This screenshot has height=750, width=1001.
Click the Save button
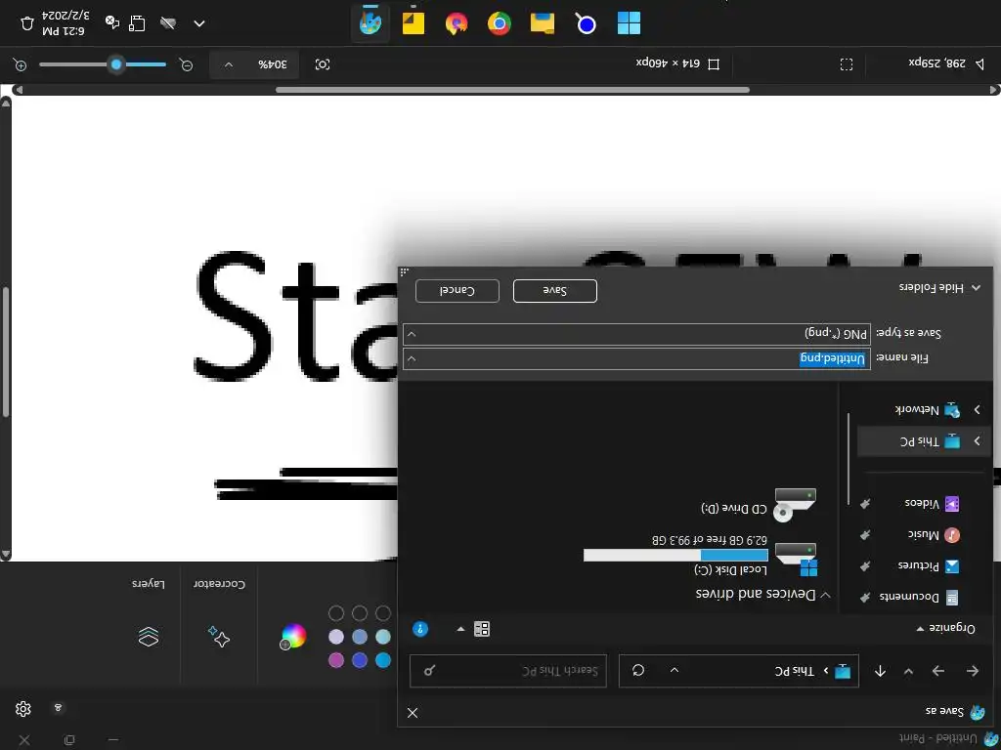555,291
